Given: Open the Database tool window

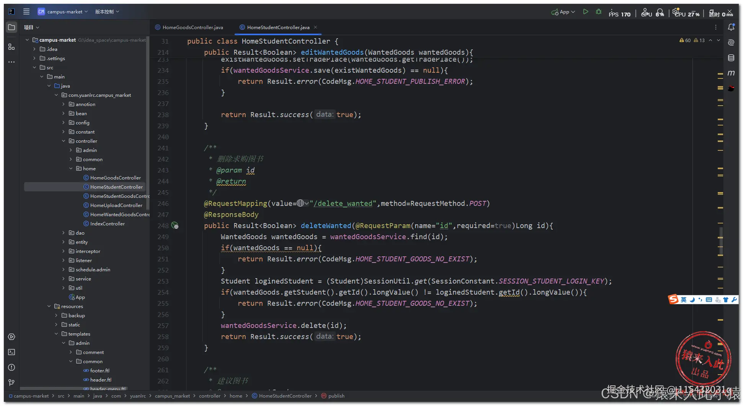Looking at the screenshot, I should (731, 58).
